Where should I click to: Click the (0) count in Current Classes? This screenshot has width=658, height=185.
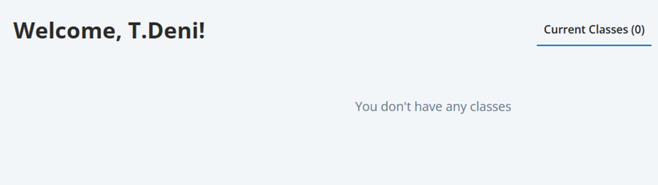coord(638,30)
